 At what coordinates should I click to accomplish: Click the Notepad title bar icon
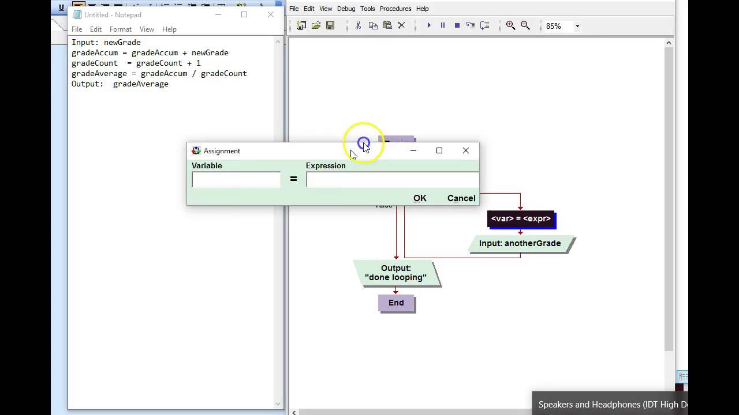[77, 14]
